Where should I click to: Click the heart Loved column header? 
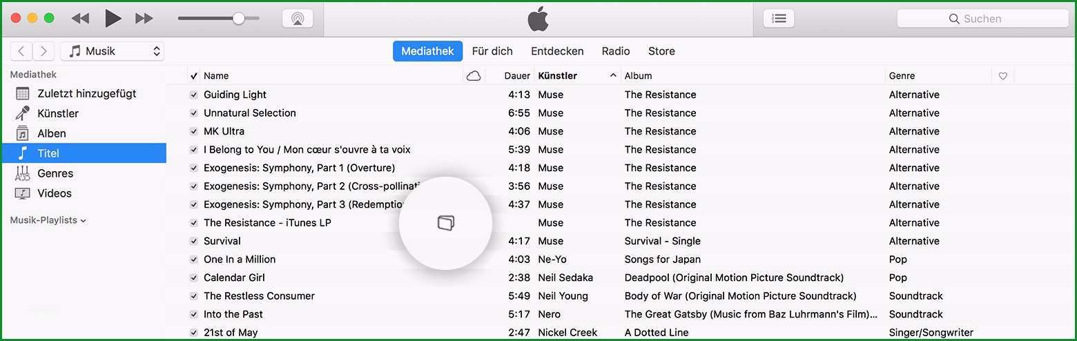click(1003, 76)
